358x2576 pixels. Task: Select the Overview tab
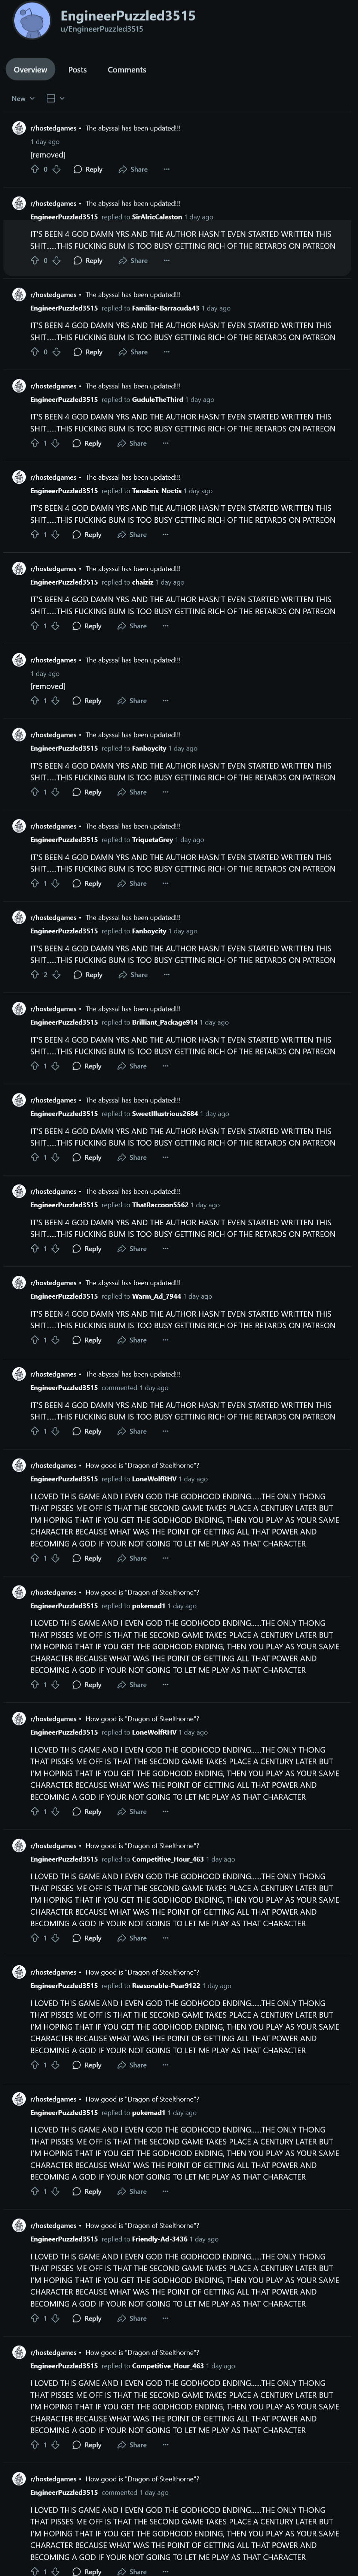[x=30, y=70]
